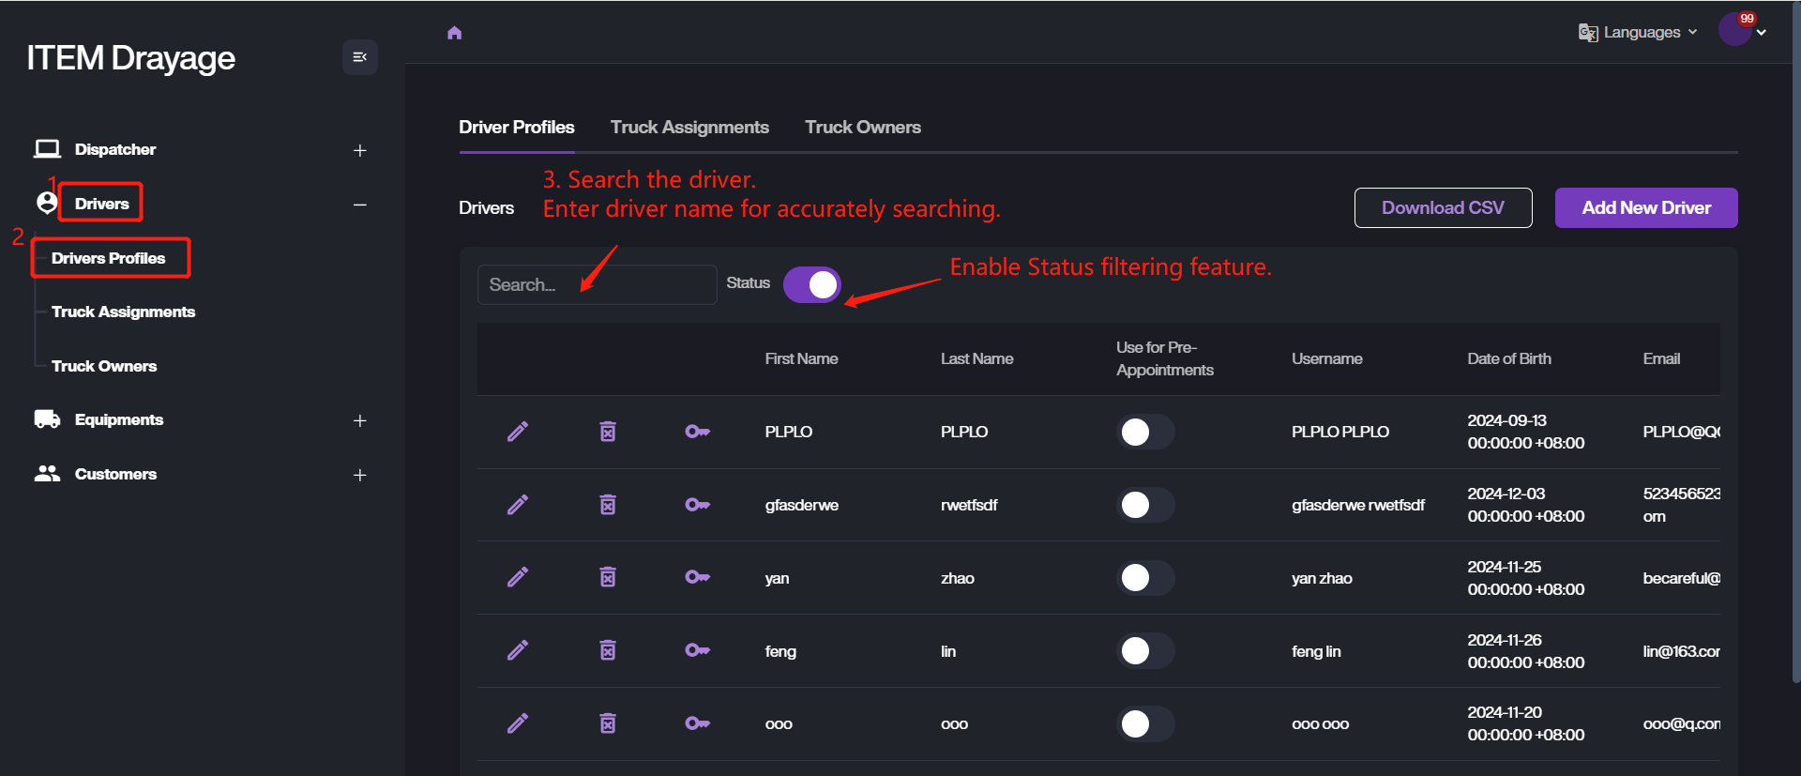
Task: Delete the ooo driver with trash icon
Action: pos(608,723)
